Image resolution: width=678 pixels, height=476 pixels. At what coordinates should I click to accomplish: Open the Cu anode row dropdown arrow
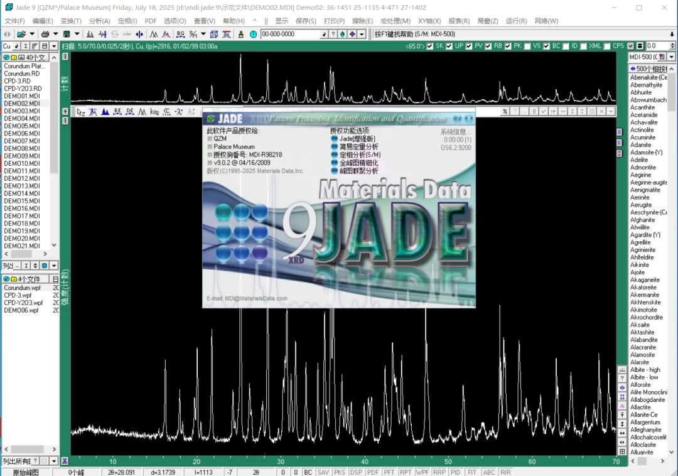(54, 46)
